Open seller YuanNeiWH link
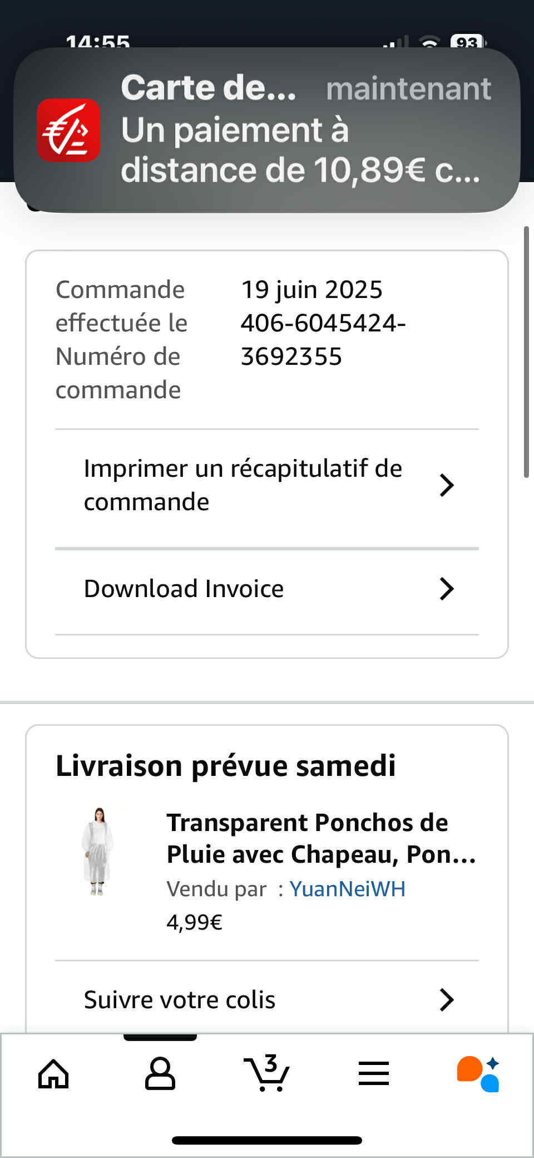The width and height of the screenshot is (534, 1158). tap(347, 889)
